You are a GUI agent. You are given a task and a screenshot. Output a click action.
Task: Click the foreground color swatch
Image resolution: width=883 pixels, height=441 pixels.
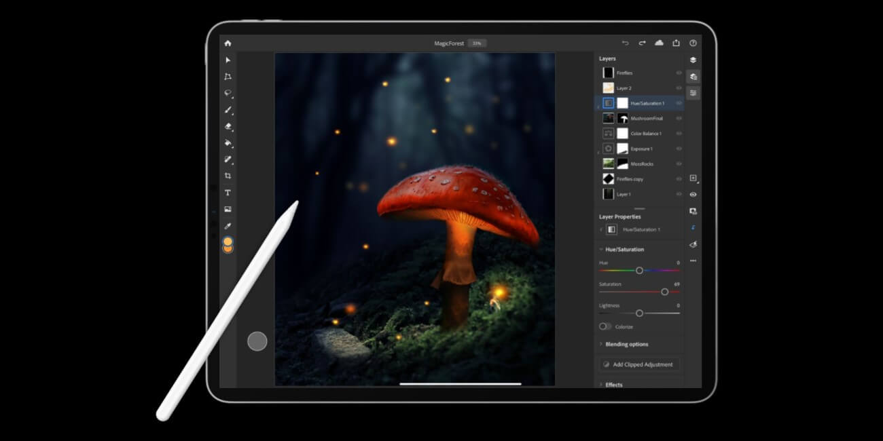pyautogui.click(x=228, y=242)
